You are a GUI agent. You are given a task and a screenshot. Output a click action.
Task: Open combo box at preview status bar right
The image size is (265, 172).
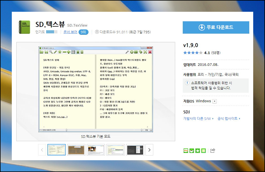coord(148,130)
